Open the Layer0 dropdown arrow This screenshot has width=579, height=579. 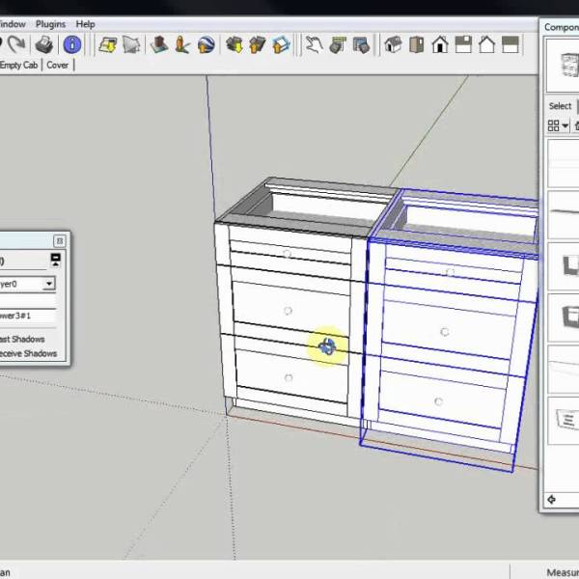click(49, 284)
